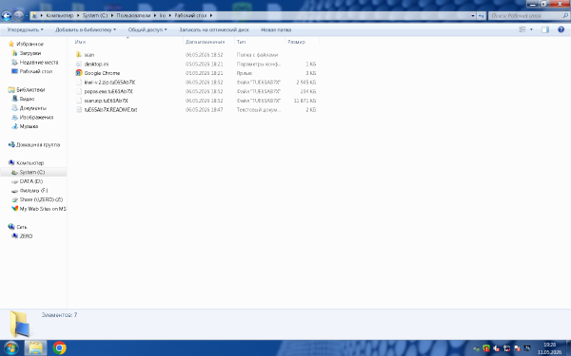Create a Новая папка from the toolbar
Viewport: 571px width, 356px height.
(x=276, y=29)
